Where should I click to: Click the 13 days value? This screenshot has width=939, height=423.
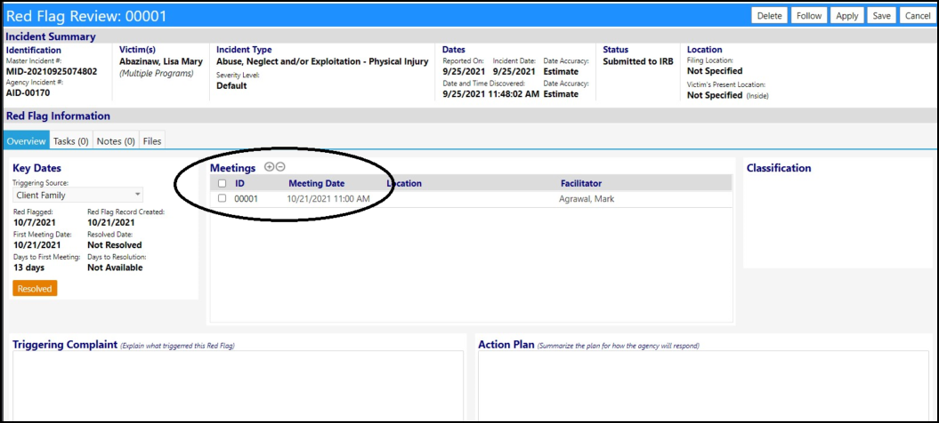pyautogui.click(x=28, y=267)
